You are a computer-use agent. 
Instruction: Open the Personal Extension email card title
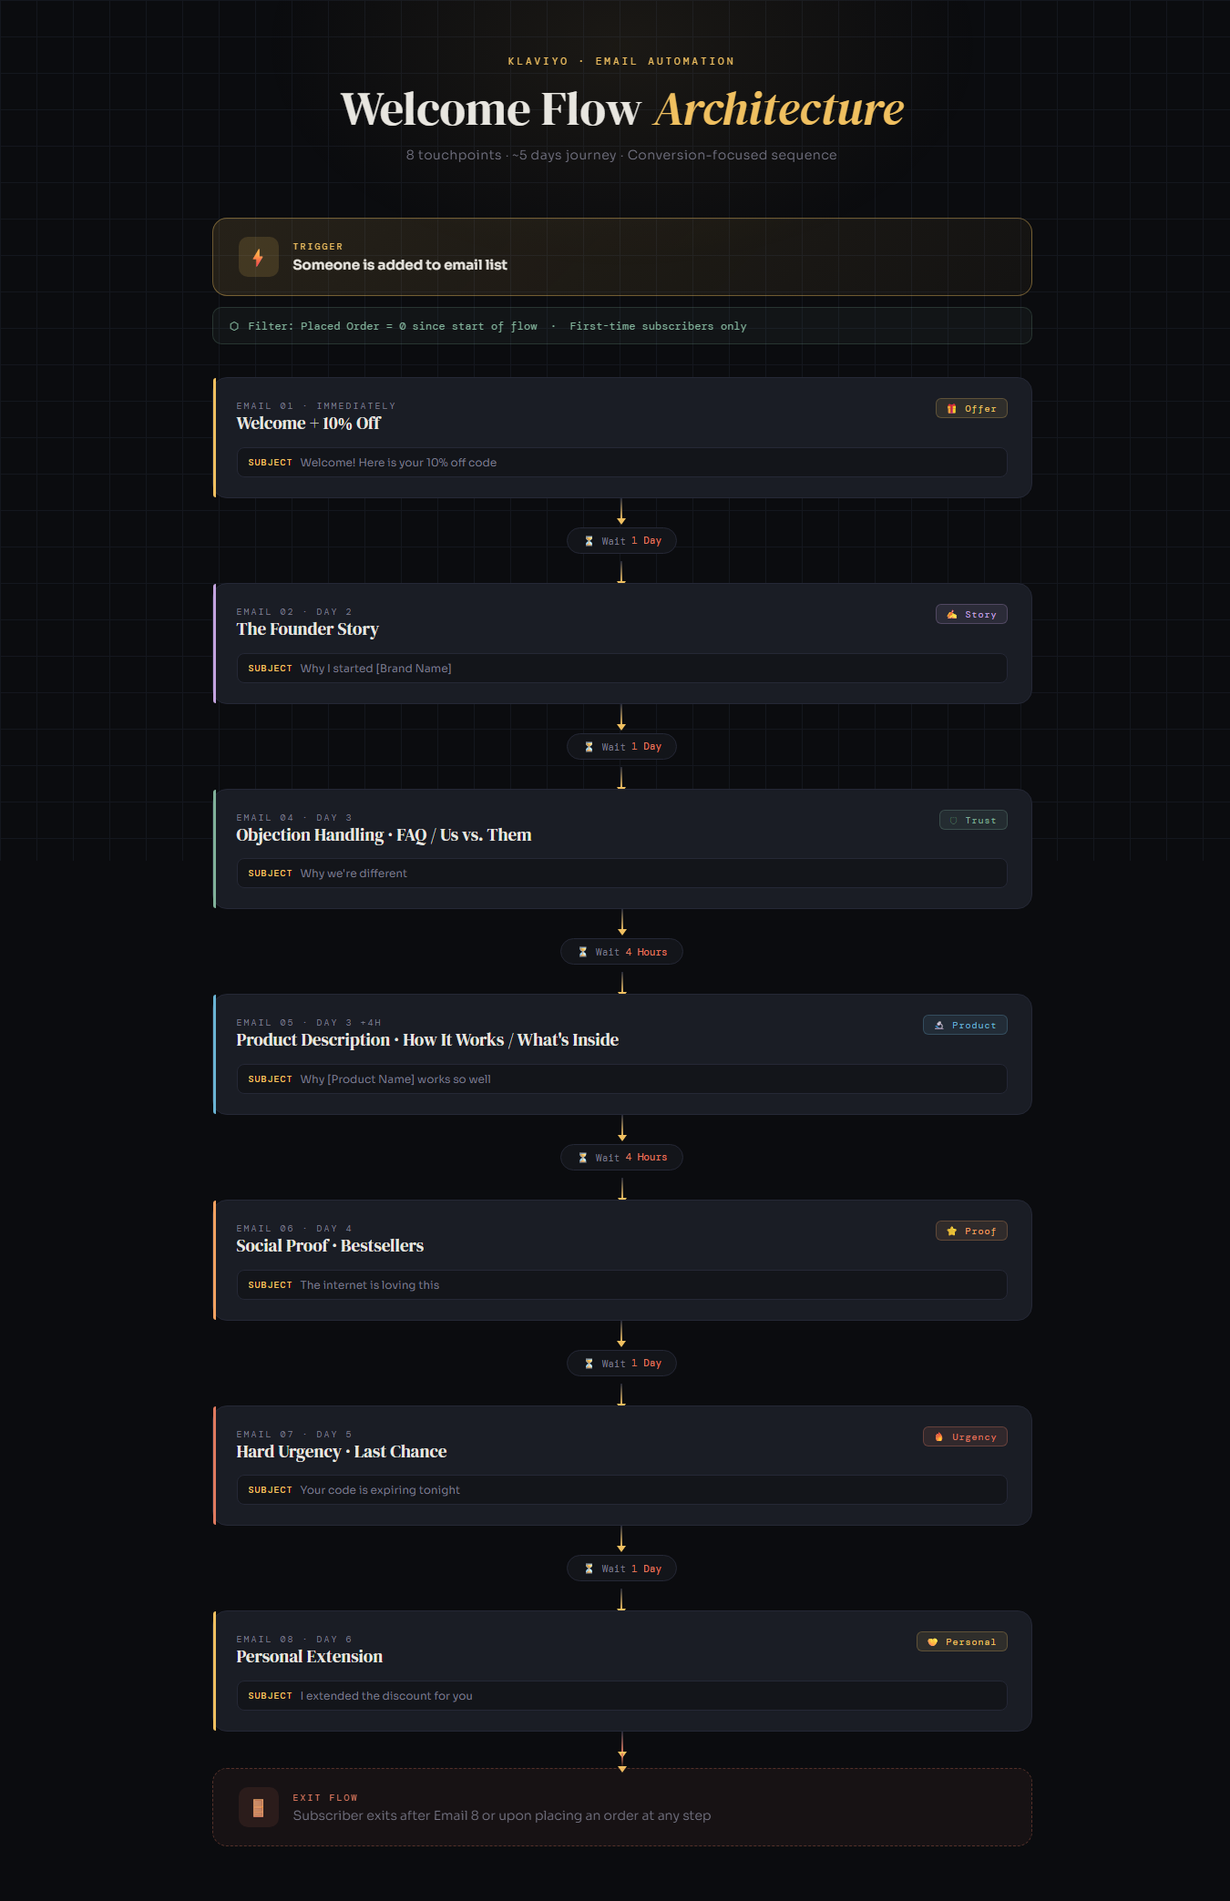pyautogui.click(x=309, y=1656)
